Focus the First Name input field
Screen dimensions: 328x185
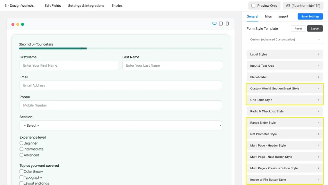(x=69, y=65)
